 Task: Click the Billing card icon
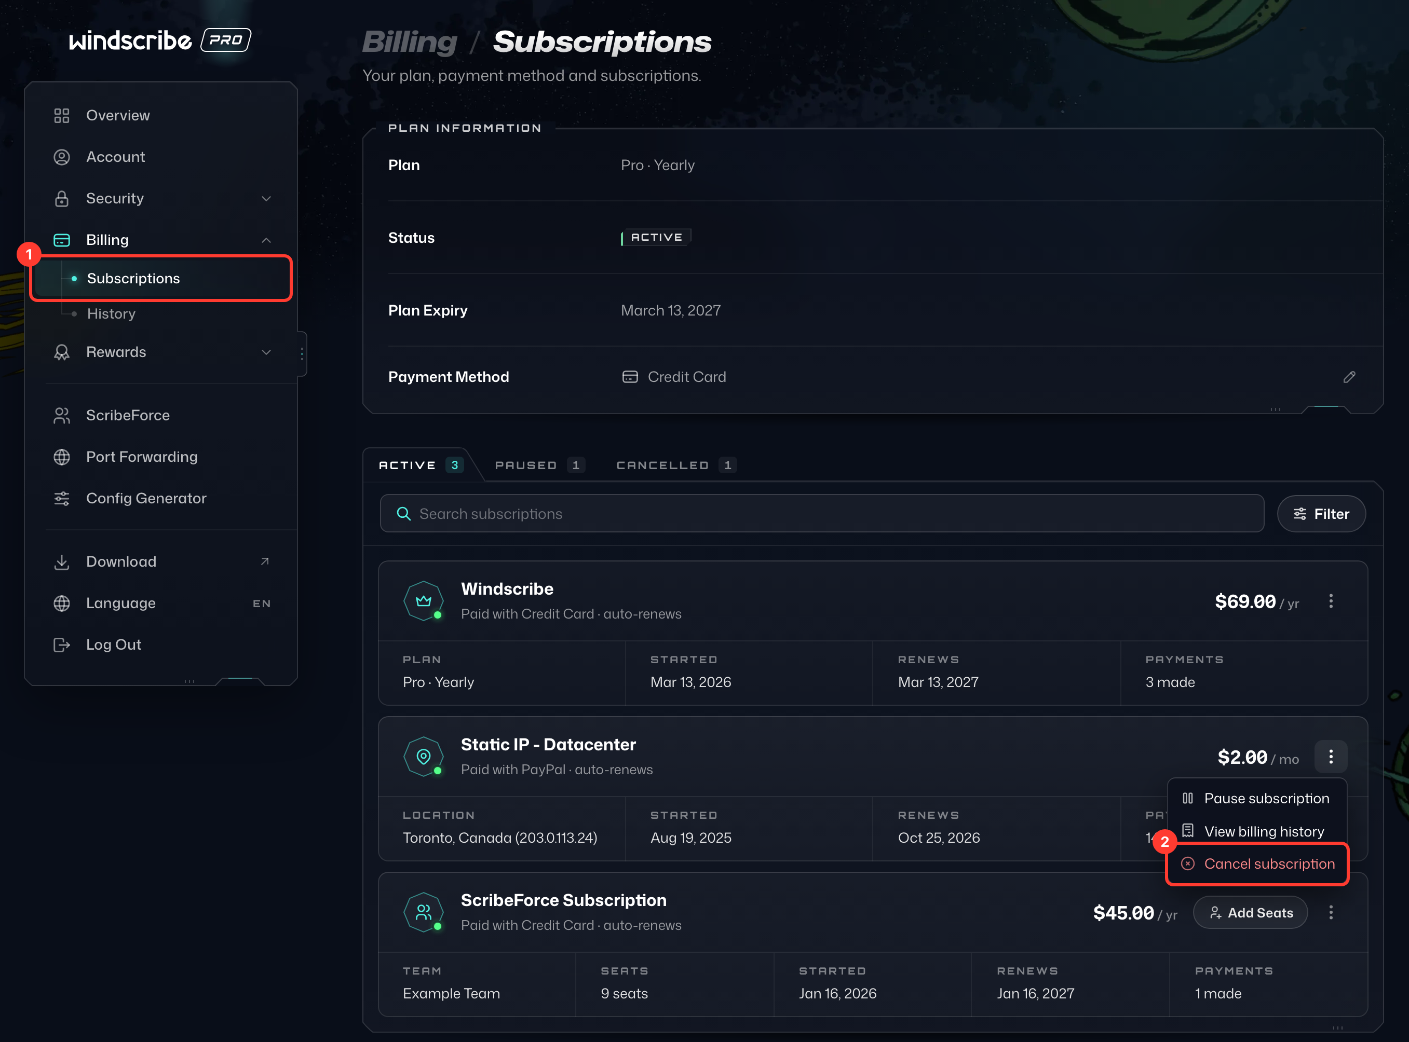[61, 240]
